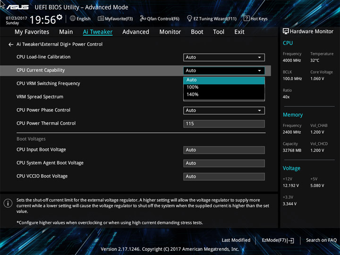Show Hot Keys question mark icon
Screen dimensions: 340x255
click(246, 18)
